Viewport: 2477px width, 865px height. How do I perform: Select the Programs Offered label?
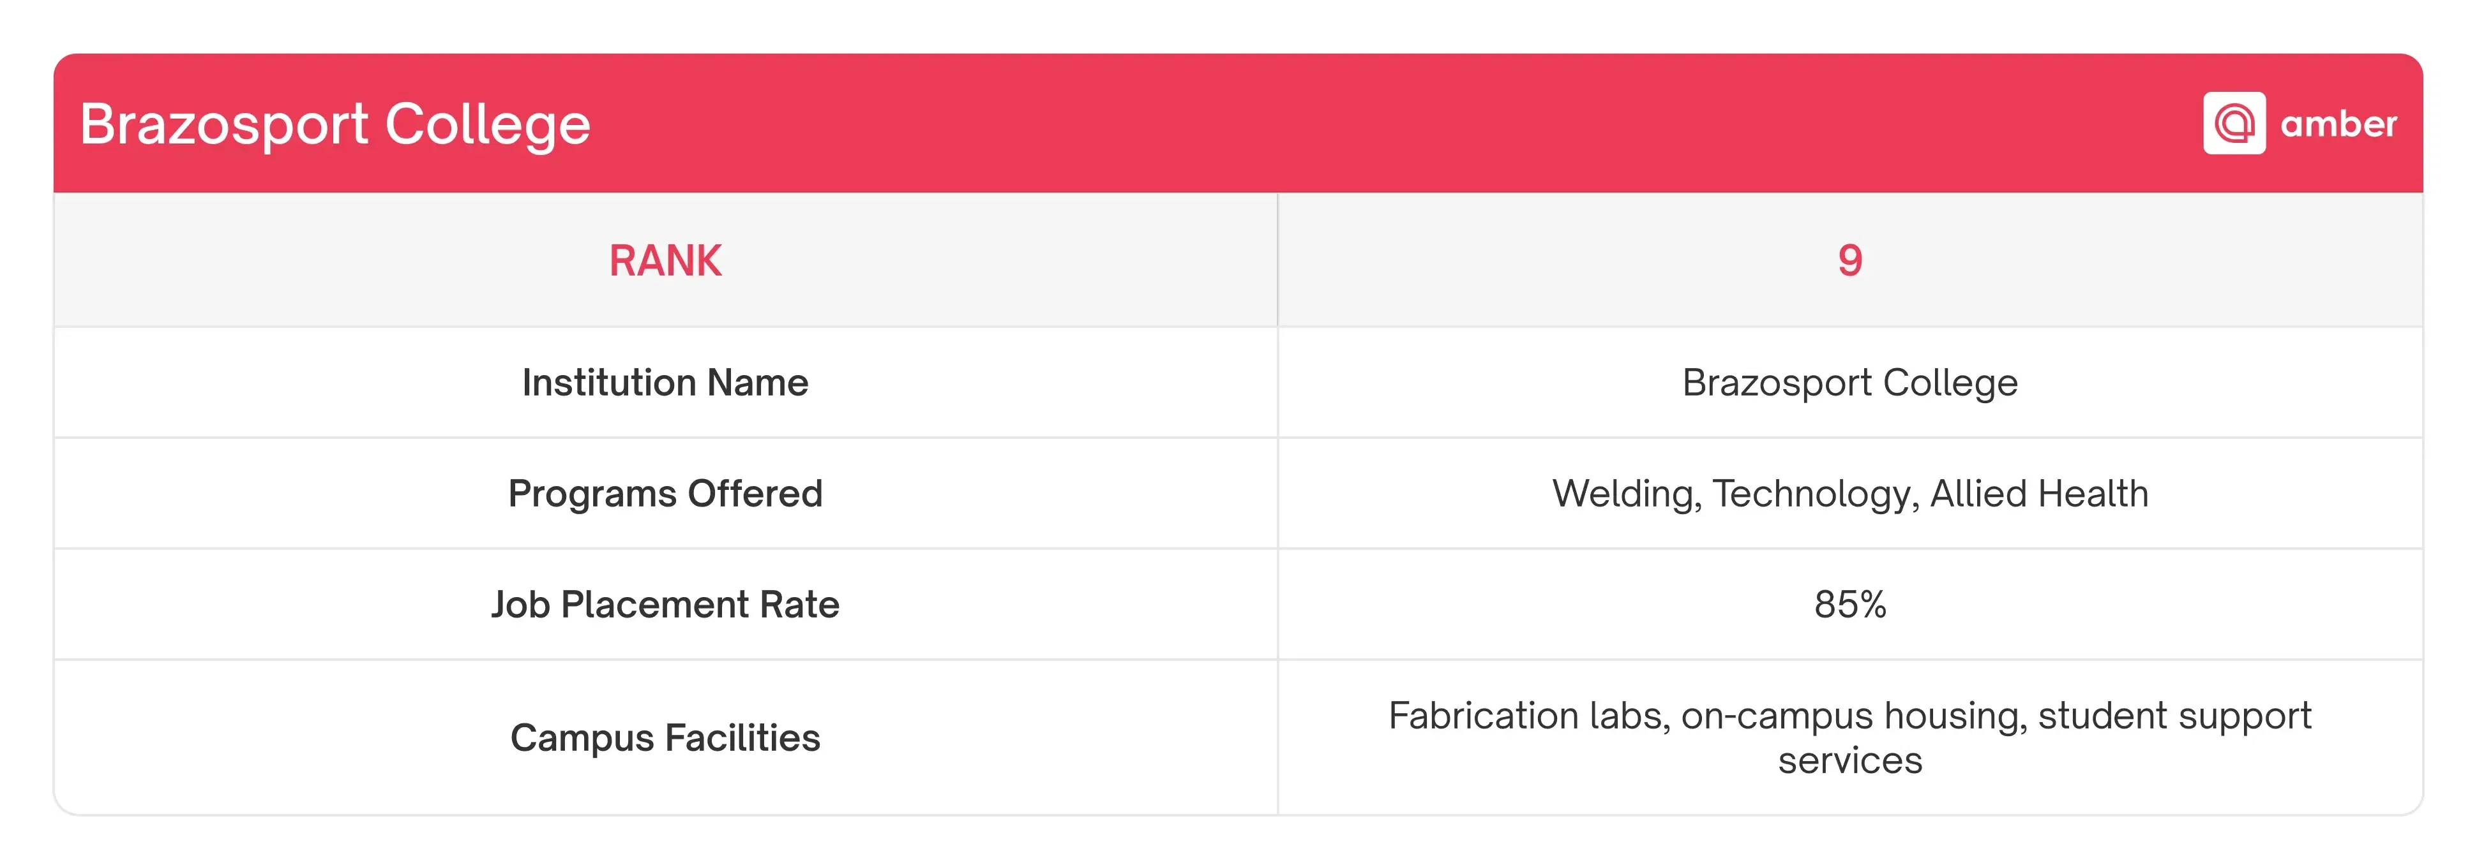pos(665,493)
